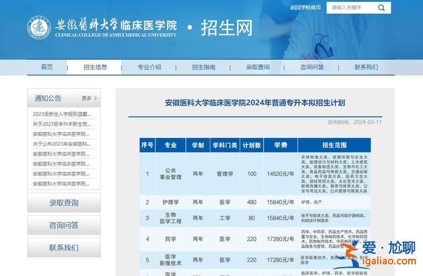Go to 首页 navigation tab
Viewport: 423px width, 276px height.
point(47,67)
